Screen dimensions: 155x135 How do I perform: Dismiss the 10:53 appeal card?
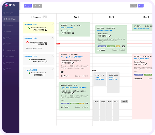pos(53,24)
